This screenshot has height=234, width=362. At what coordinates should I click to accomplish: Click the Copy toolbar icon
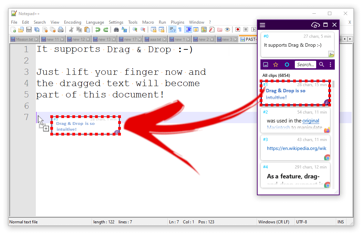tap(79, 30)
